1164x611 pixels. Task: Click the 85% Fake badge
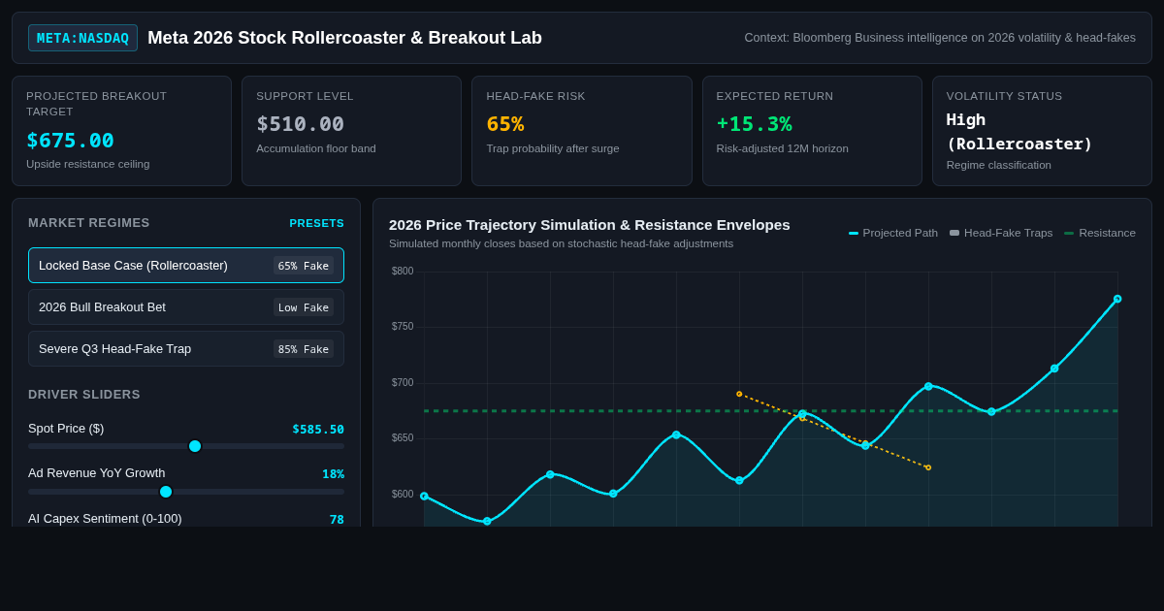pyautogui.click(x=304, y=349)
